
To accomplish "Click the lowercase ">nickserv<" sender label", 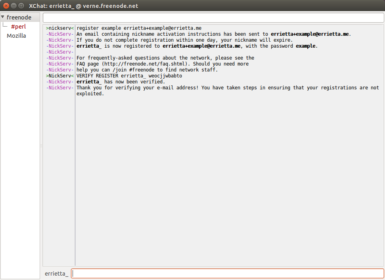I will (x=60, y=28).
